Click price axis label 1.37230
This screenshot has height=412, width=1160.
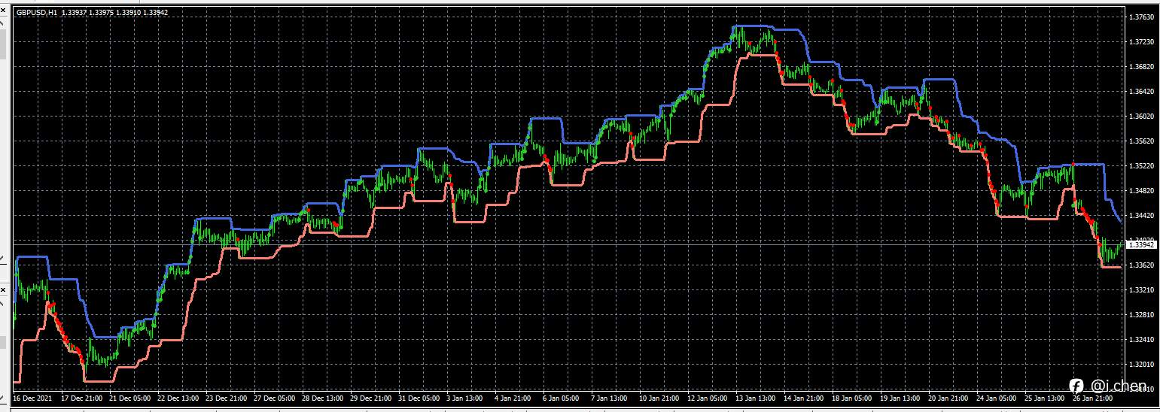[x=1142, y=41]
